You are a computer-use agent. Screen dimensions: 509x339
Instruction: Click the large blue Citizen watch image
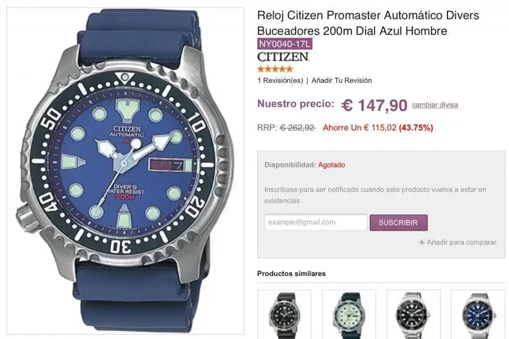(x=125, y=170)
